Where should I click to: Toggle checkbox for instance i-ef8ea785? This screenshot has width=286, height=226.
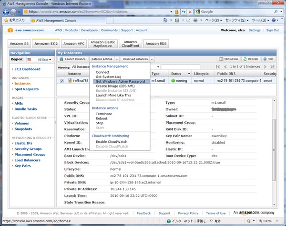tap(62, 81)
